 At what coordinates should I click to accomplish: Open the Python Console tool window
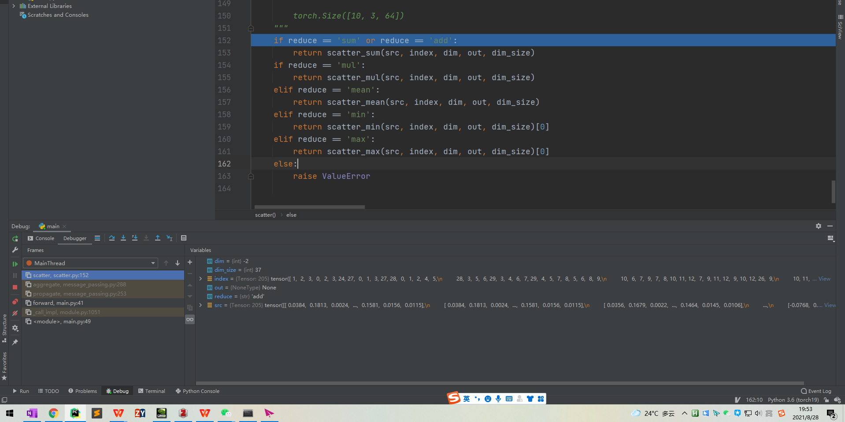(197, 391)
